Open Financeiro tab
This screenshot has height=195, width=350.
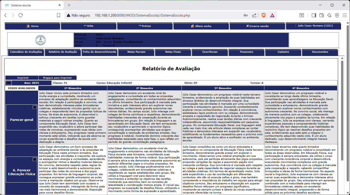246,52
